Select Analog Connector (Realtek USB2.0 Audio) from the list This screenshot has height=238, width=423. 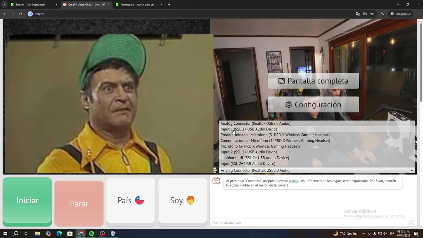click(317, 124)
